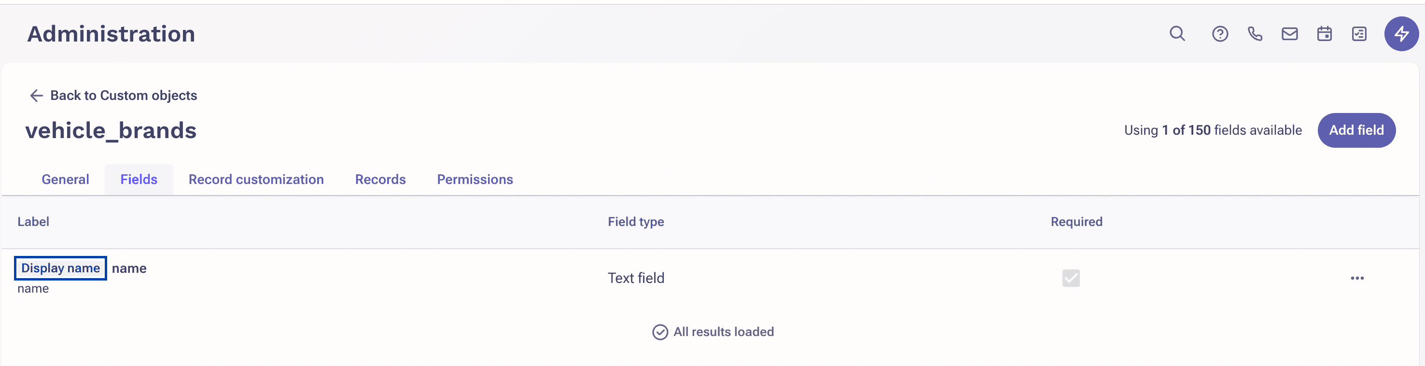Open the global search icon
This screenshot has width=1425, height=366.
tap(1176, 34)
